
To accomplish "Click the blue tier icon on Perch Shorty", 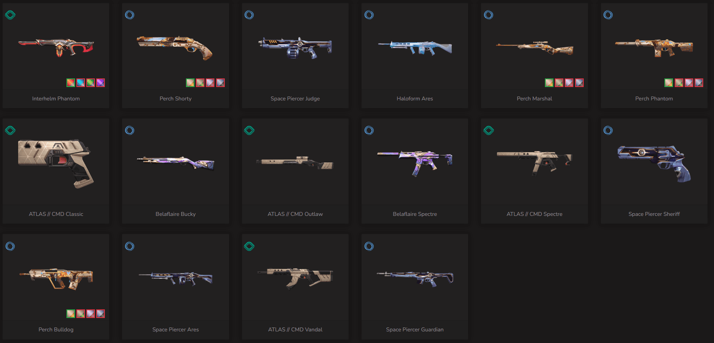I will [129, 15].
